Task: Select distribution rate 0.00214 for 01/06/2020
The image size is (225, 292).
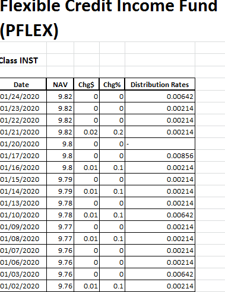Action: [160, 262]
